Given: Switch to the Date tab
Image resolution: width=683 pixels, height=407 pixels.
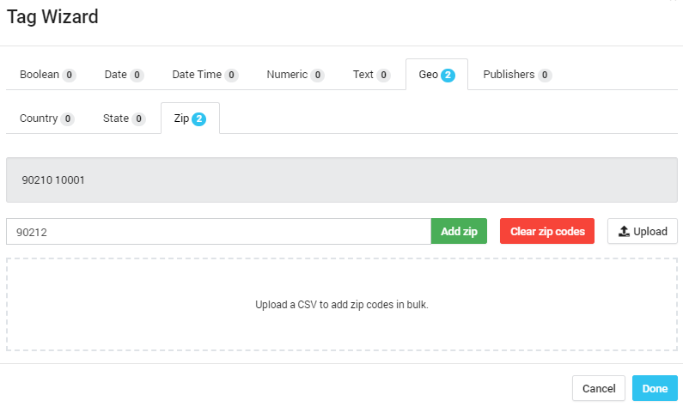Looking at the screenshot, I should (x=124, y=75).
